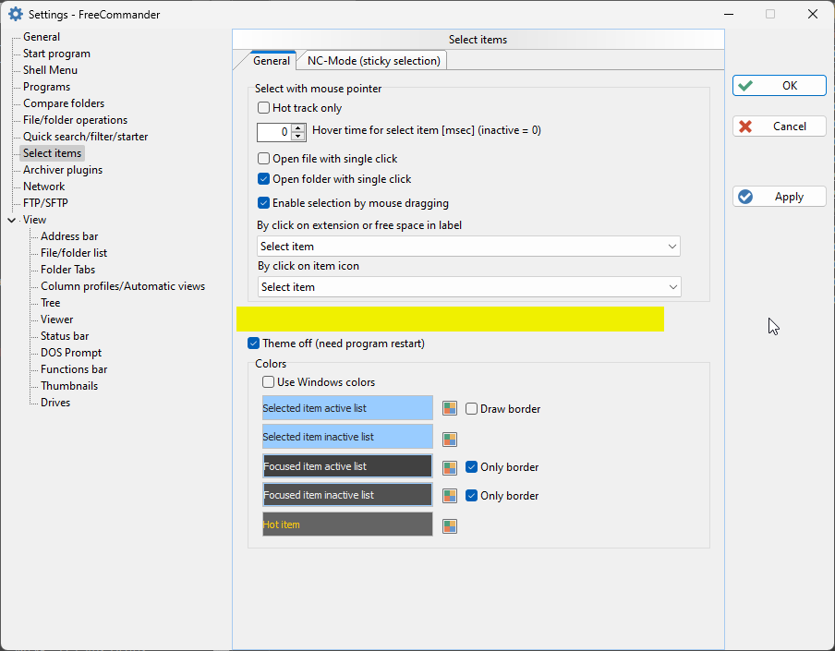Open color picker for Selected item inactive list

pyautogui.click(x=450, y=440)
